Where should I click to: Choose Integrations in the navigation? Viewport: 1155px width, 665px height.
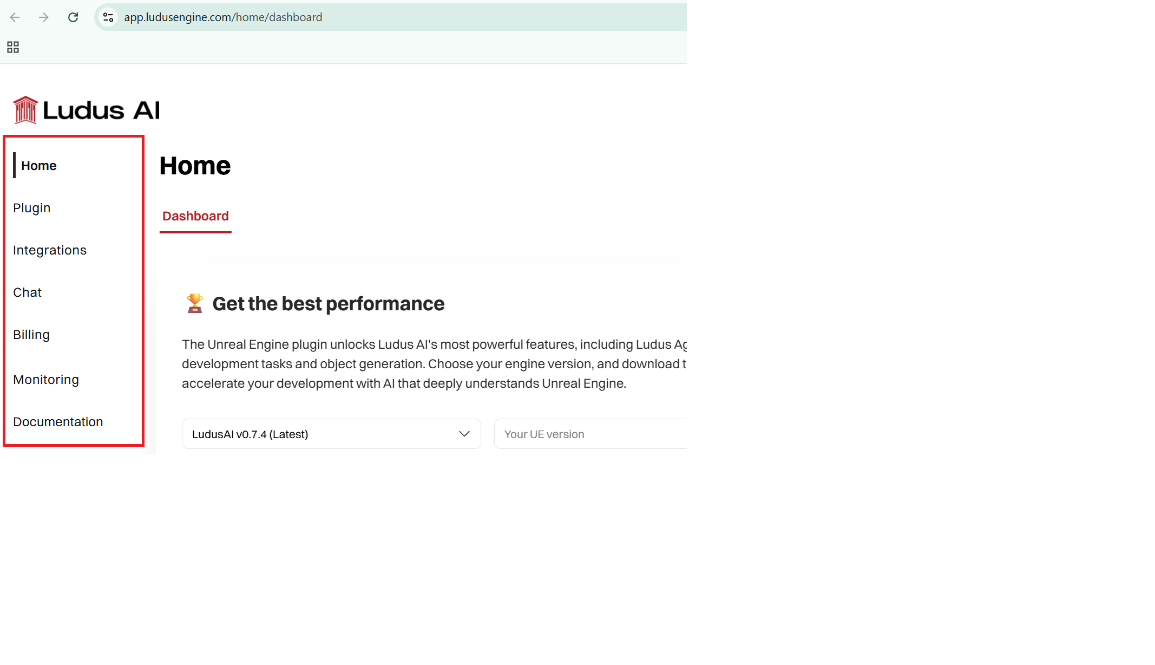coord(50,250)
